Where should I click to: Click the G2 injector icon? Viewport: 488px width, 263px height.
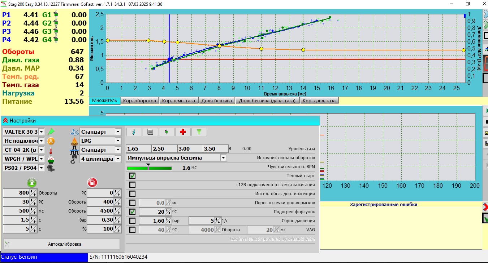click(x=56, y=23)
